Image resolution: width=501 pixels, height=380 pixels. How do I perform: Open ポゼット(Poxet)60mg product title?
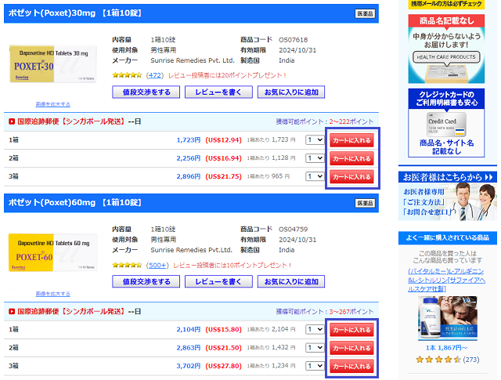[75, 202]
